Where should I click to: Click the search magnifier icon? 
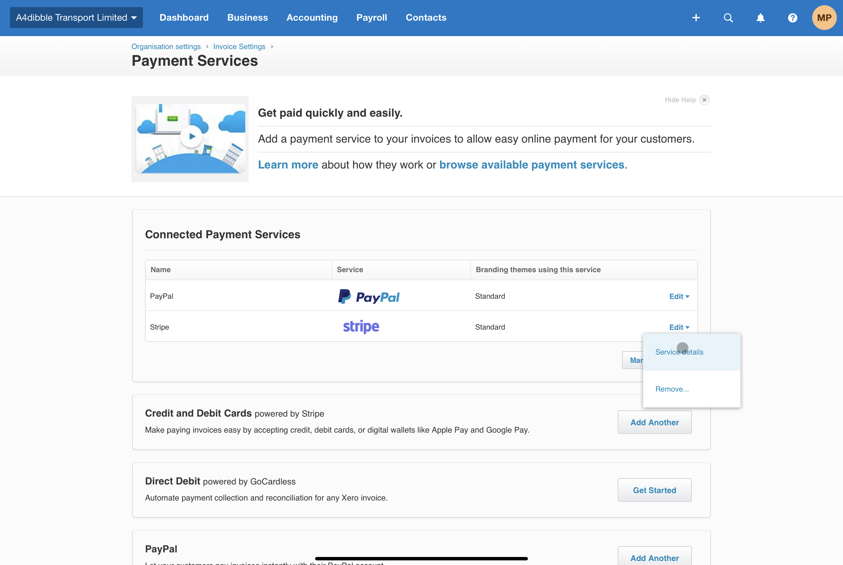coord(728,18)
